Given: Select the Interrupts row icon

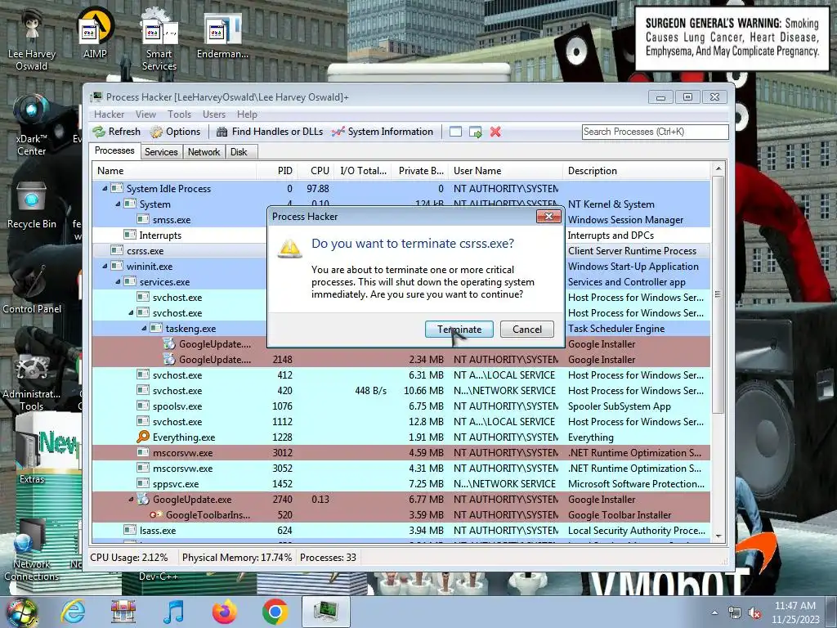Looking at the screenshot, I should [x=130, y=235].
